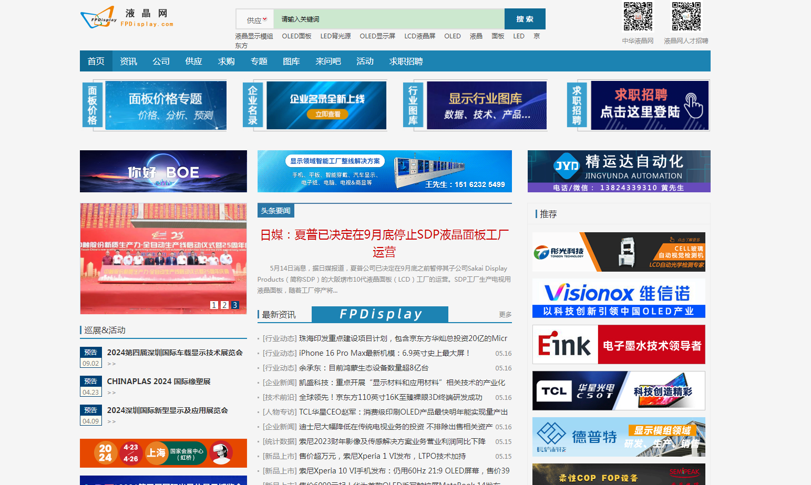Open news 索尼Xperia 1 VI发布
Viewport: 811px width, 485px height.
(x=383, y=456)
